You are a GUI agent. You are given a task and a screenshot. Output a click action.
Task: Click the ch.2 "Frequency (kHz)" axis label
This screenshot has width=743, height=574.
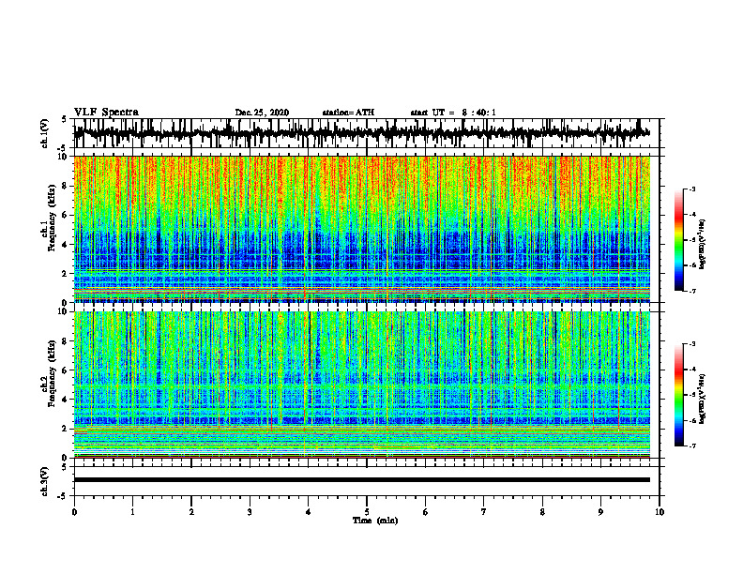[x=52, y=373]
